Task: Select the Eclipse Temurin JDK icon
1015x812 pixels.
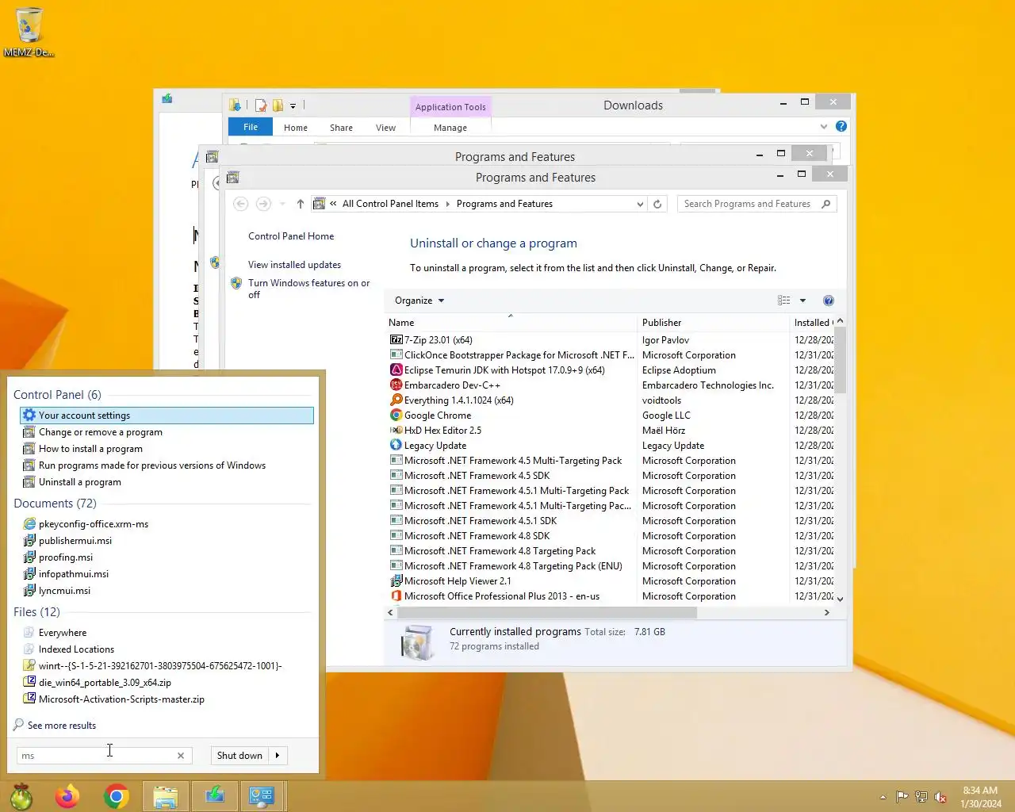Action: 396,370
